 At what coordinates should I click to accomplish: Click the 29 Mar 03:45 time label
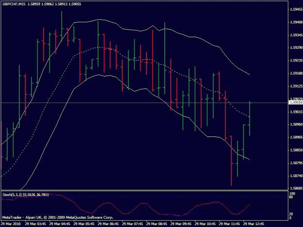coord(35,224)
